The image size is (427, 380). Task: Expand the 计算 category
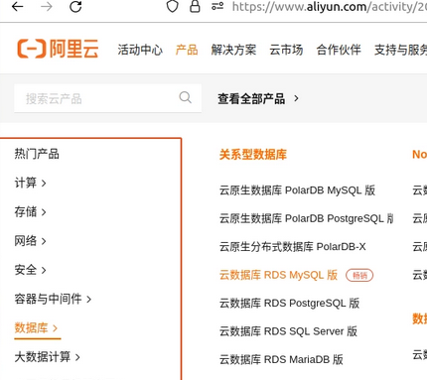tap(30, 183)
